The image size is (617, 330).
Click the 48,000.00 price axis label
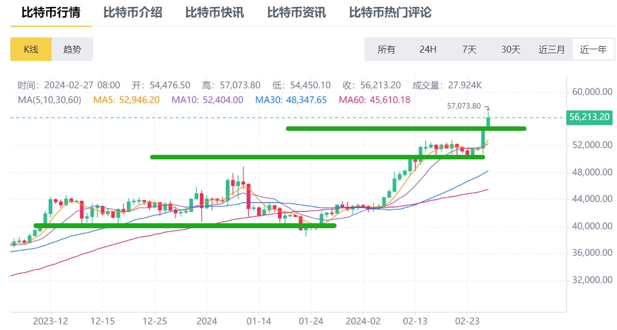click(592, 173)
